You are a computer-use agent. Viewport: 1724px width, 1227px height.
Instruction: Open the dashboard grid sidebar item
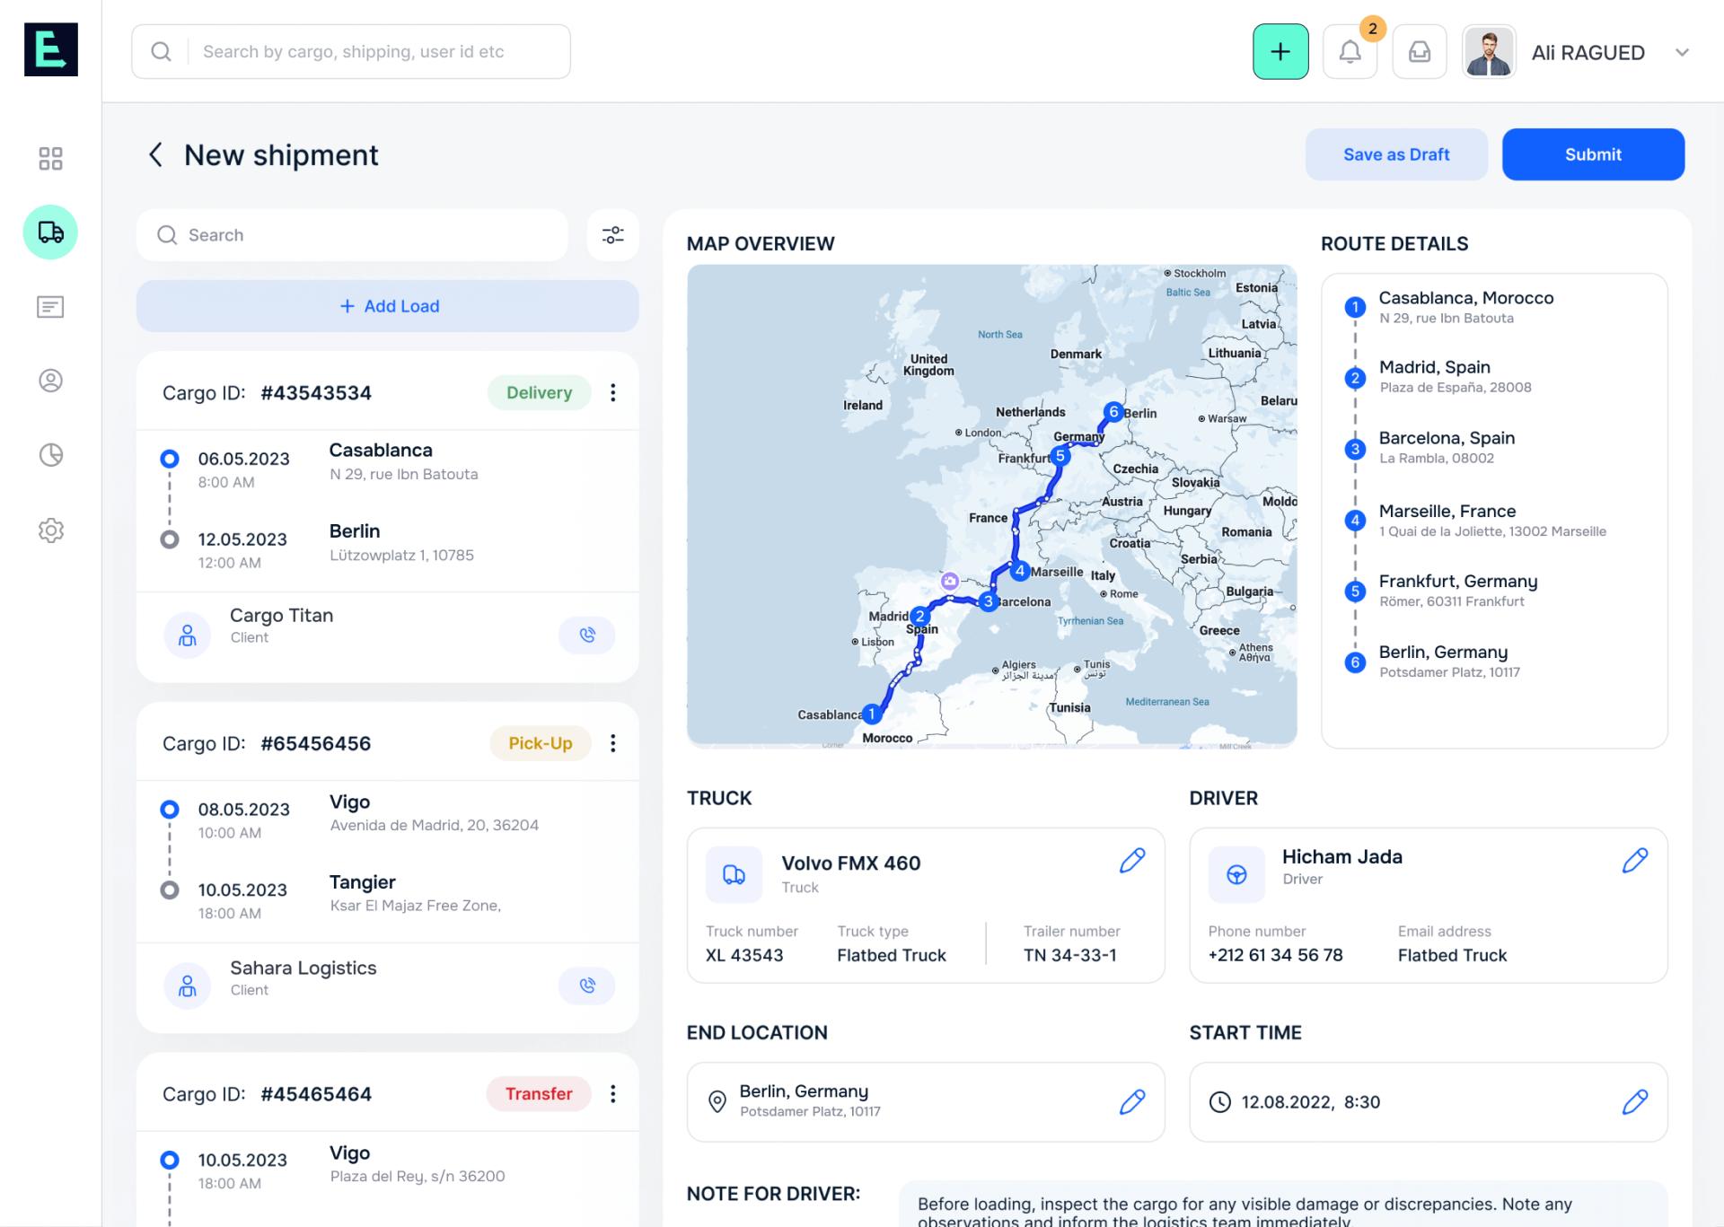coord(50,159)
